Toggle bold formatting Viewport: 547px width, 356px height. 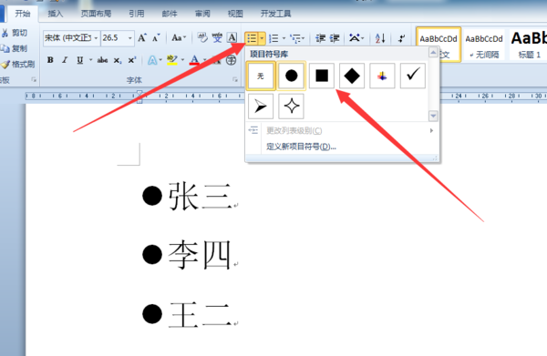click(50, 60)
